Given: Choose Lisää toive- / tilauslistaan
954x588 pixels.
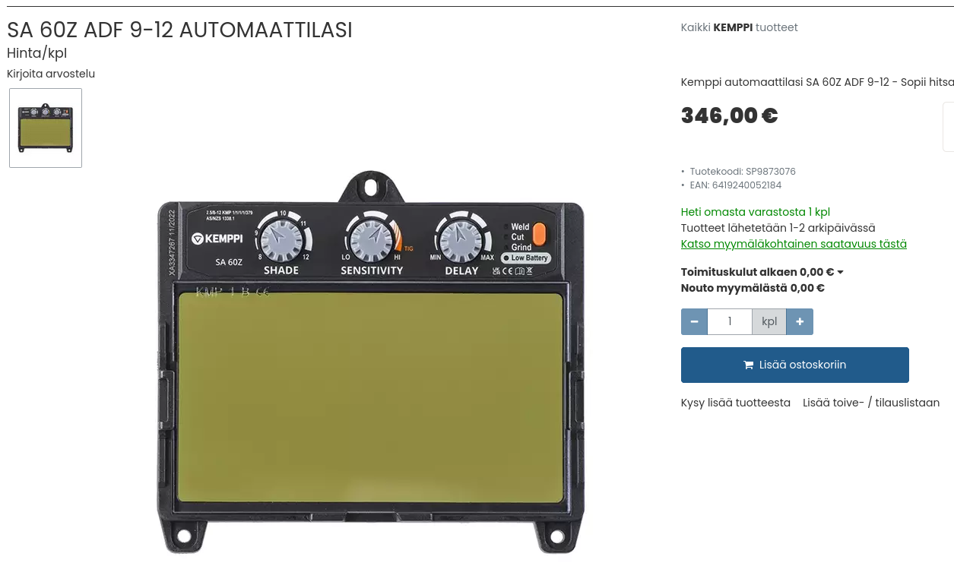Looking at the screenshot, I should click(x=871, y=403).
